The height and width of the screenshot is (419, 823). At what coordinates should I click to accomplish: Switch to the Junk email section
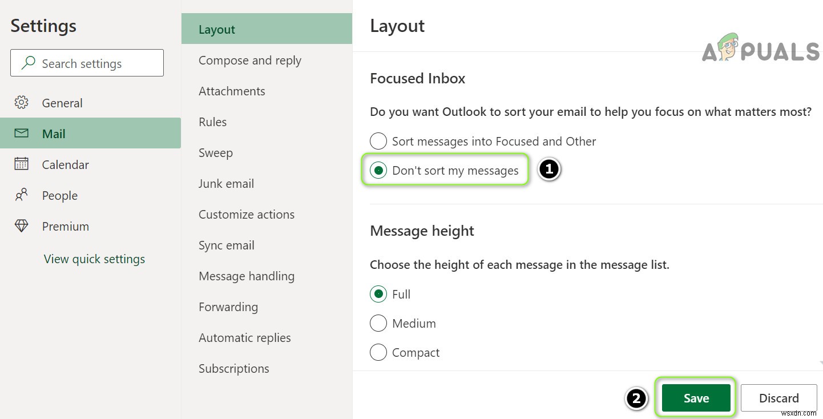(226, 183)
